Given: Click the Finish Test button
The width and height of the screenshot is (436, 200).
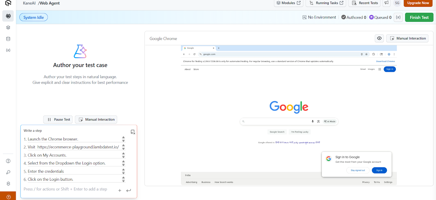Looking at the screenshot, I should 419,17.
